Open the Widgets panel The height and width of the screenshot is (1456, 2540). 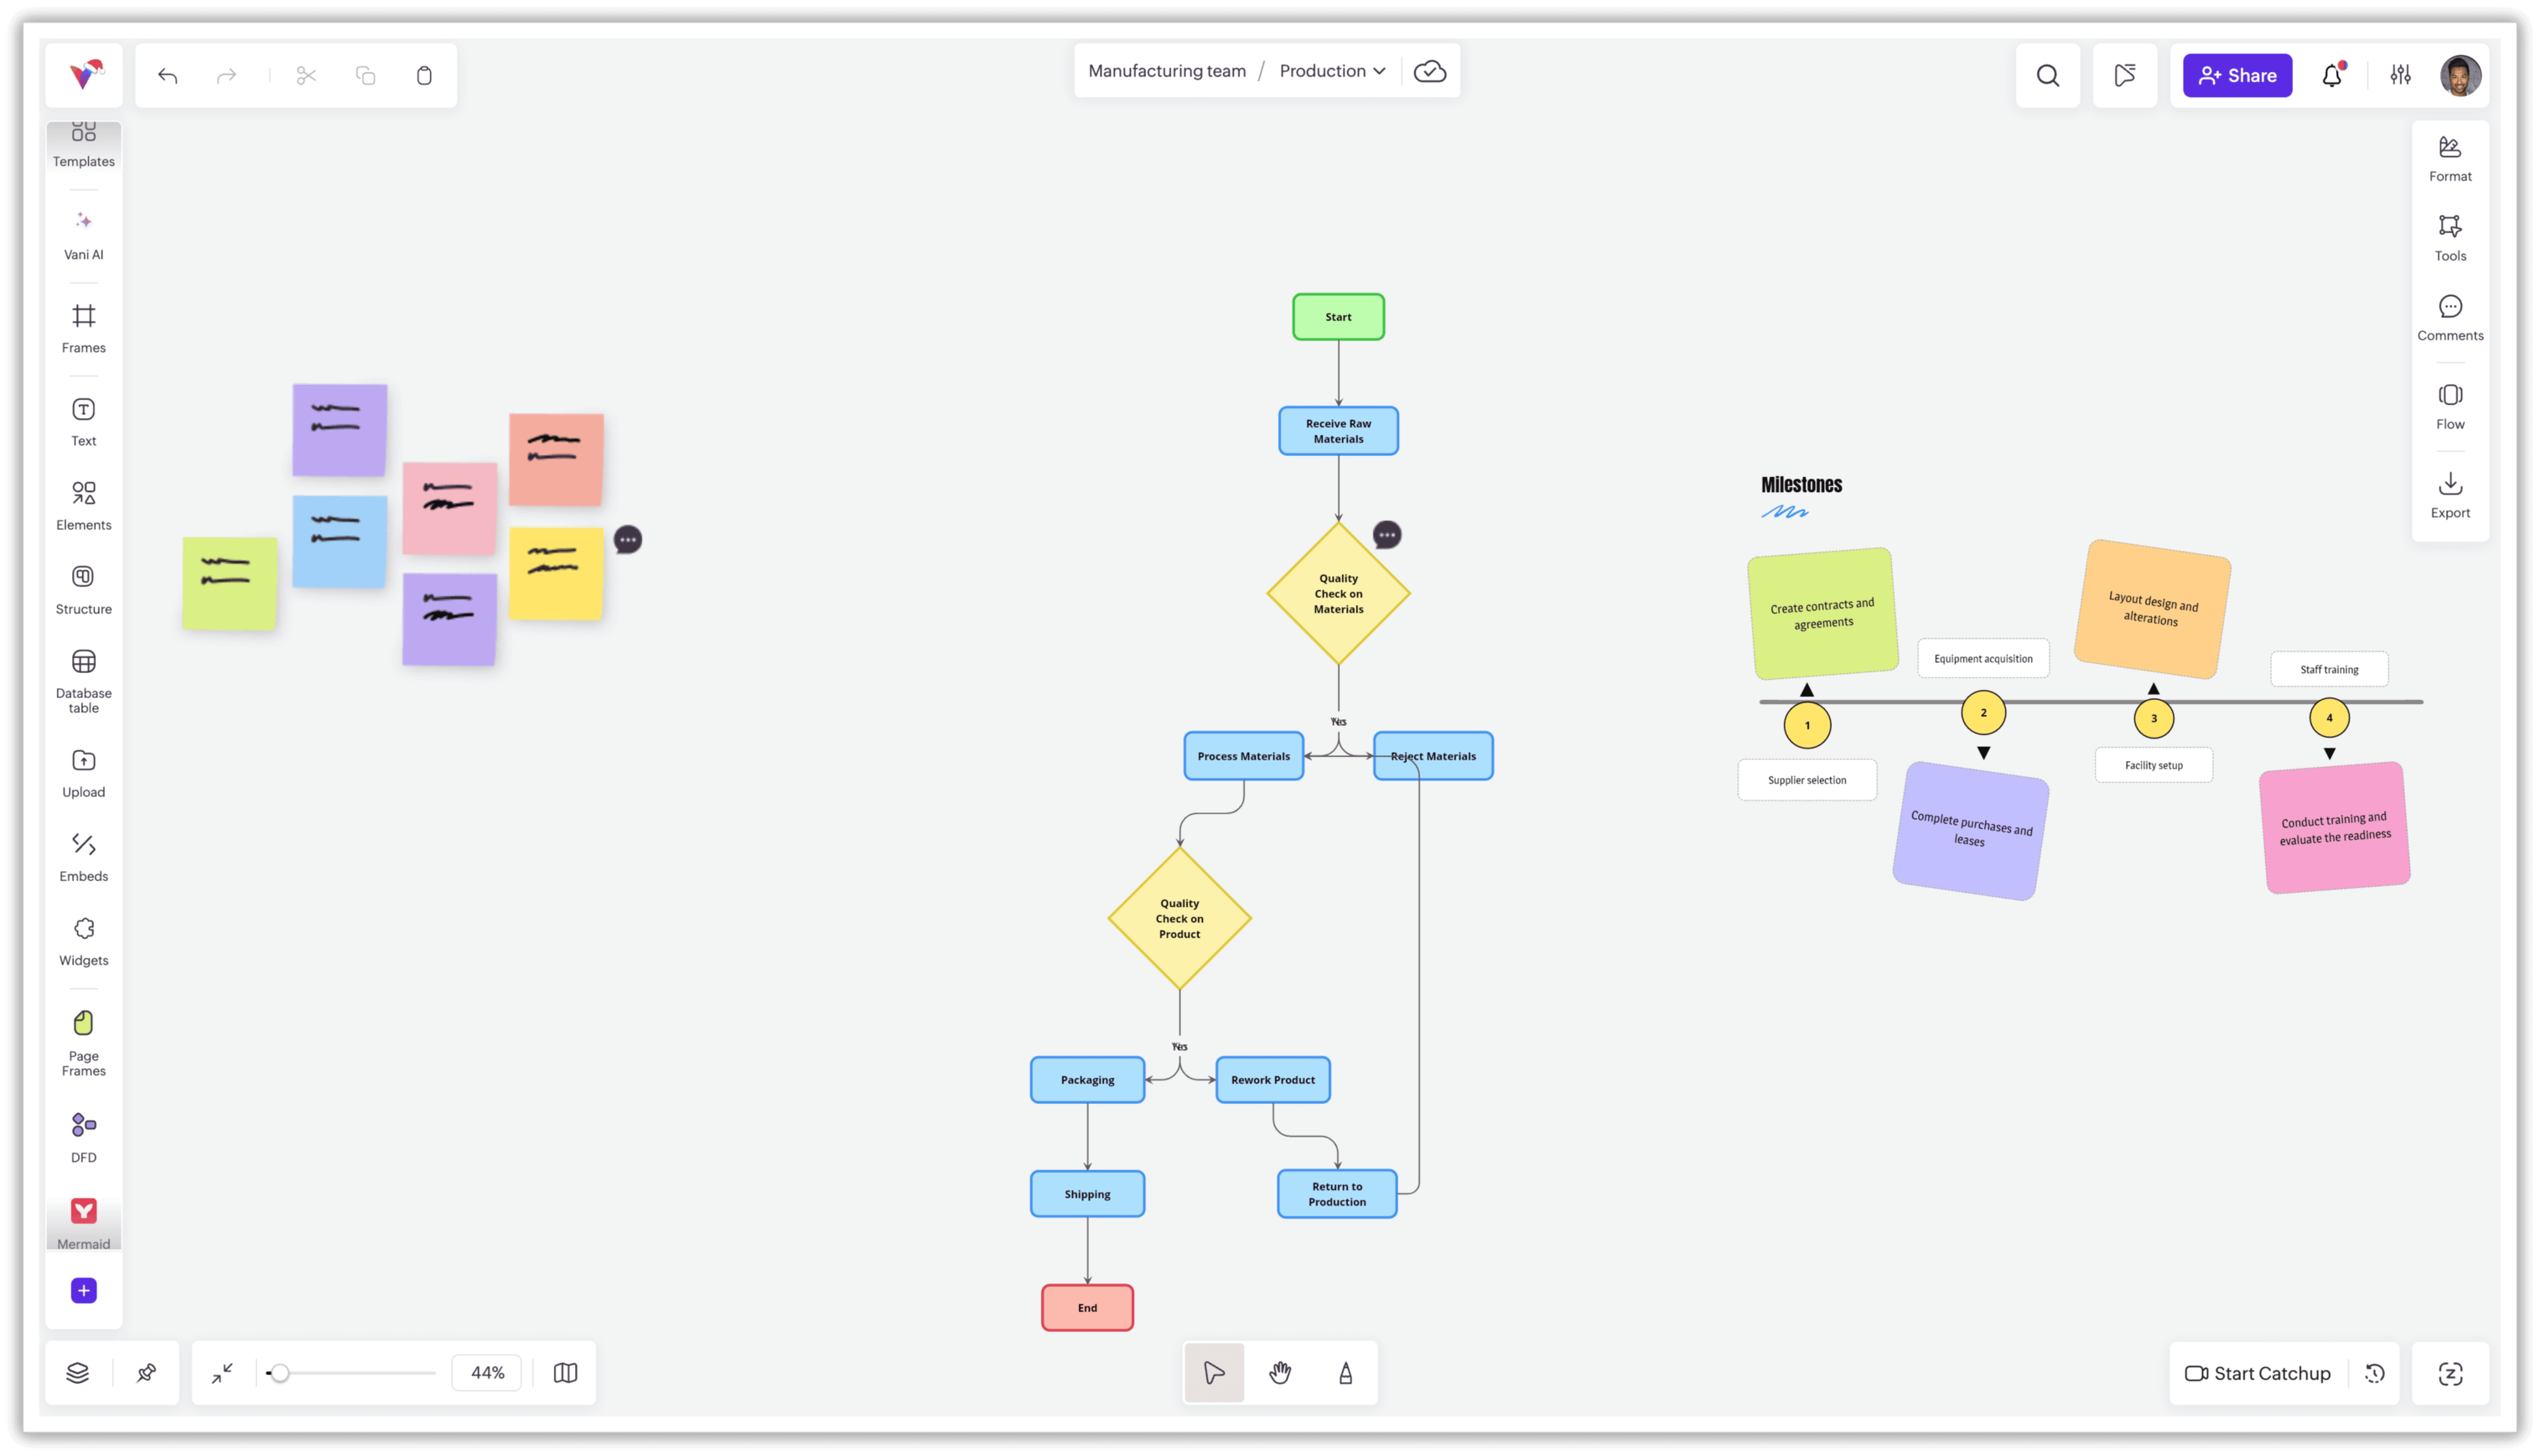(83, 938)
